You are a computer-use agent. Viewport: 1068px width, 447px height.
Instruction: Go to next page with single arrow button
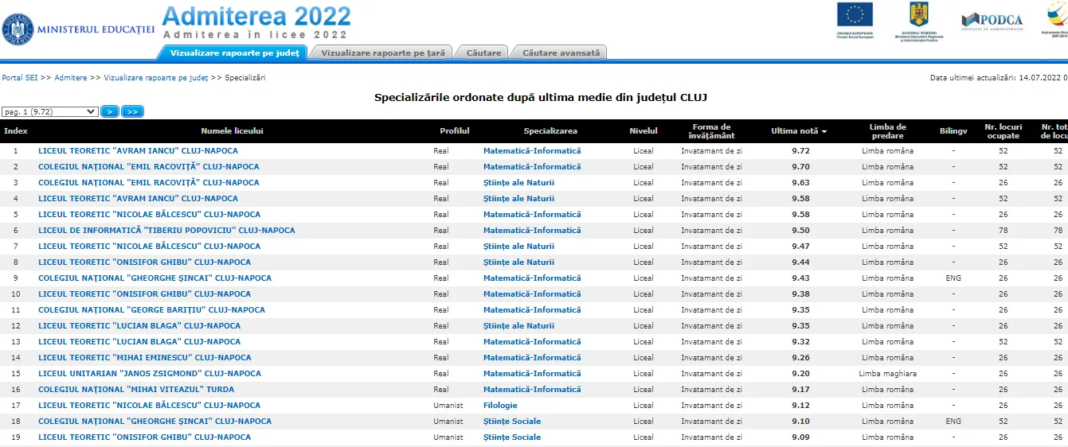point(110,112)
